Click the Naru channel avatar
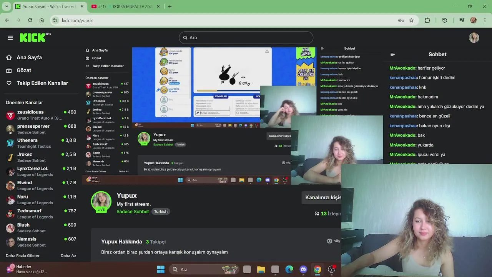Screen dimensions: 492x277 click(x=10, y=199)
